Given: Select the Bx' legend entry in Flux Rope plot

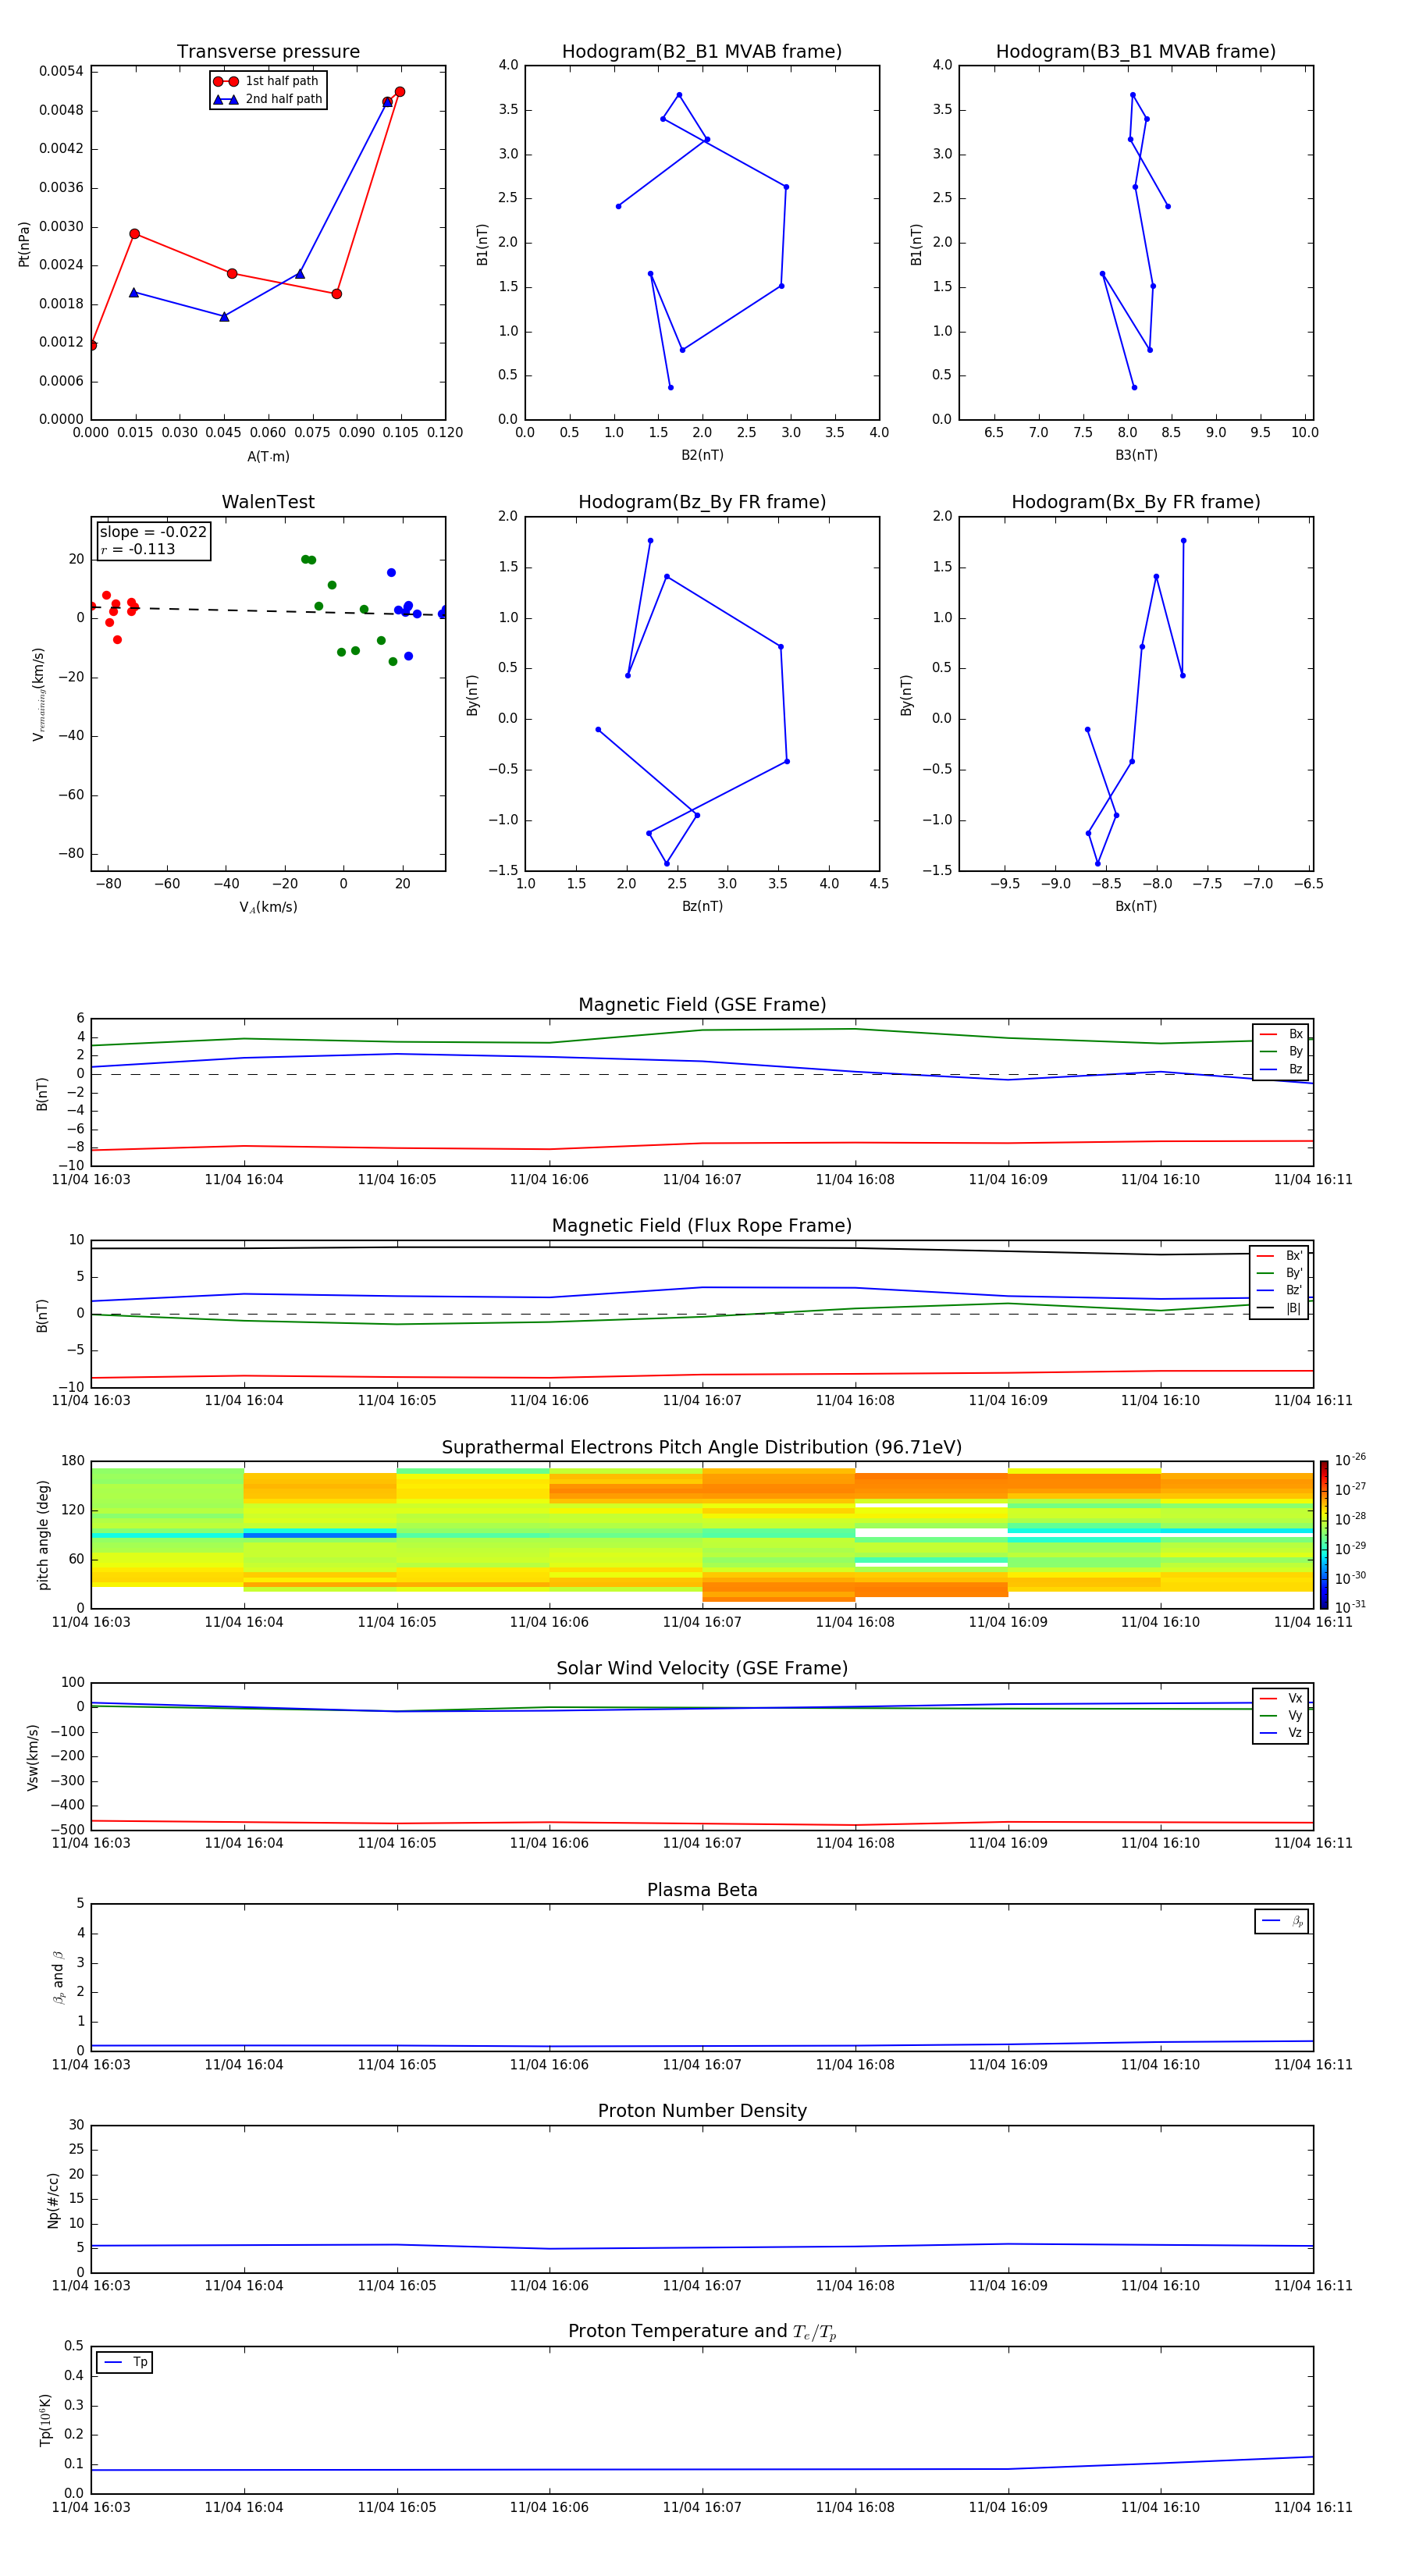Looking at the screenshot, I should (1280, 1256).
